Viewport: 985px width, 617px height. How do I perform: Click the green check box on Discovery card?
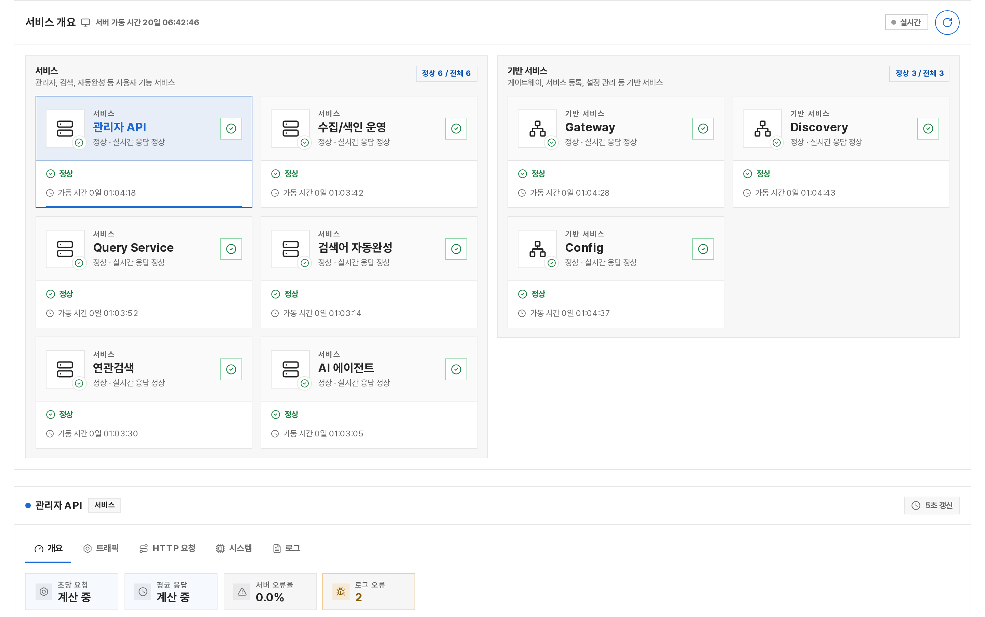(x=928, y=129)
